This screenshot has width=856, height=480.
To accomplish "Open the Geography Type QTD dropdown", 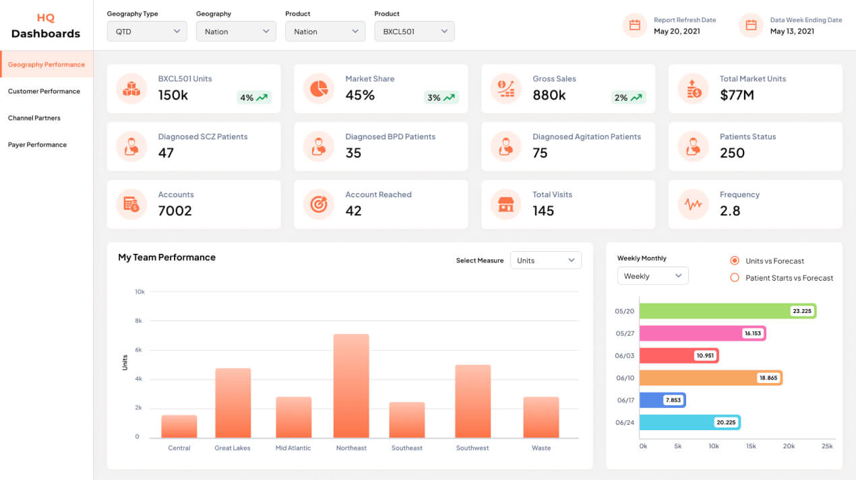I will [x=147, y=32].
